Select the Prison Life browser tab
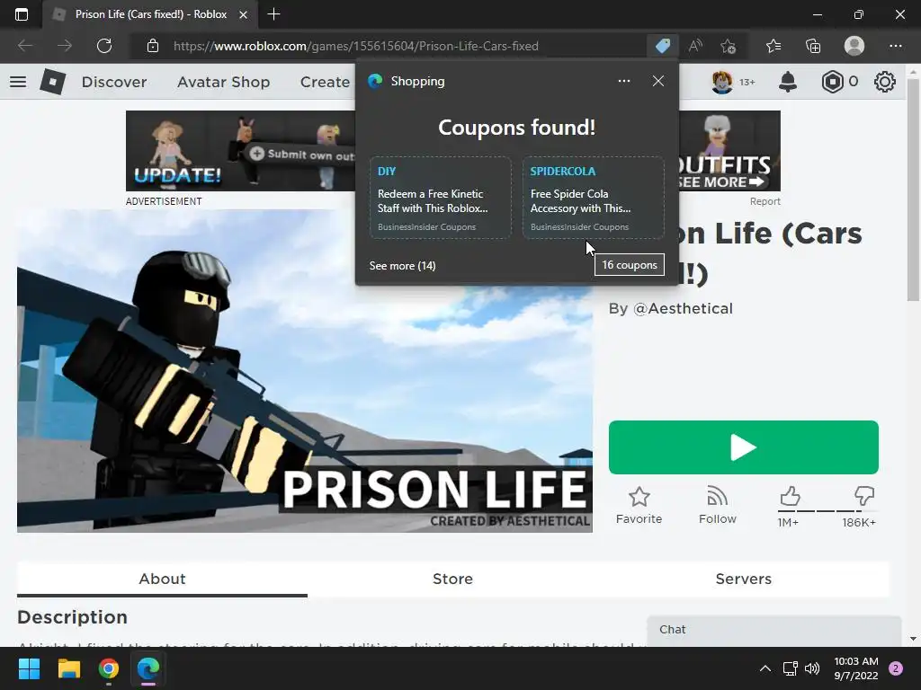This screenshot has height=690, width=921. (x=150, y=14)
